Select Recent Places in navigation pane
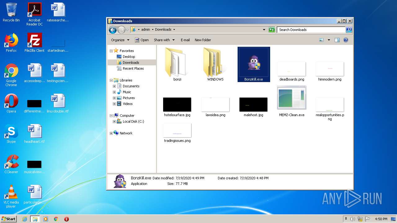Screen dimensions: 397x223 [133, 68]
